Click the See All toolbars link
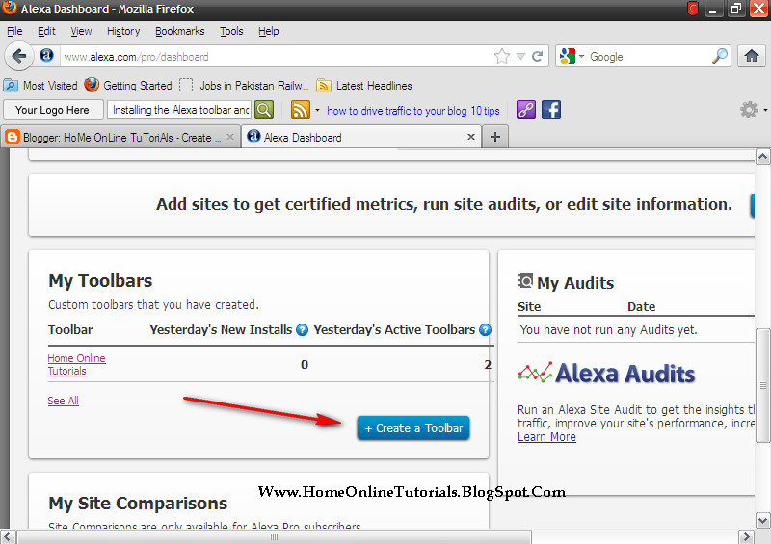The image size is (771, 544). point(63,401)
